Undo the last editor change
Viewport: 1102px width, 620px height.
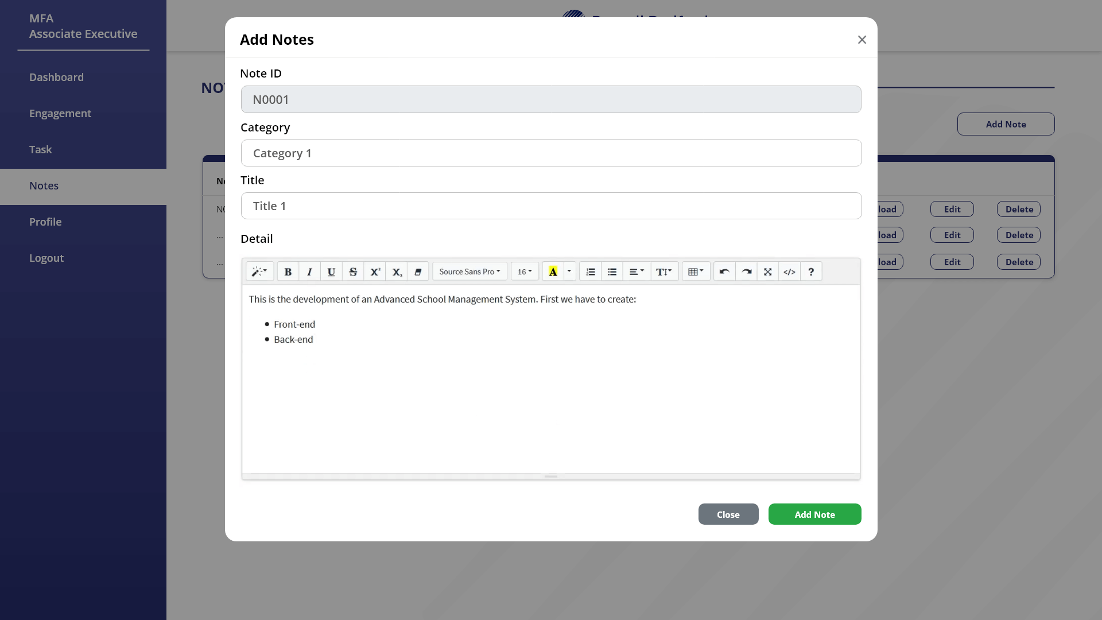coord(724,271)
